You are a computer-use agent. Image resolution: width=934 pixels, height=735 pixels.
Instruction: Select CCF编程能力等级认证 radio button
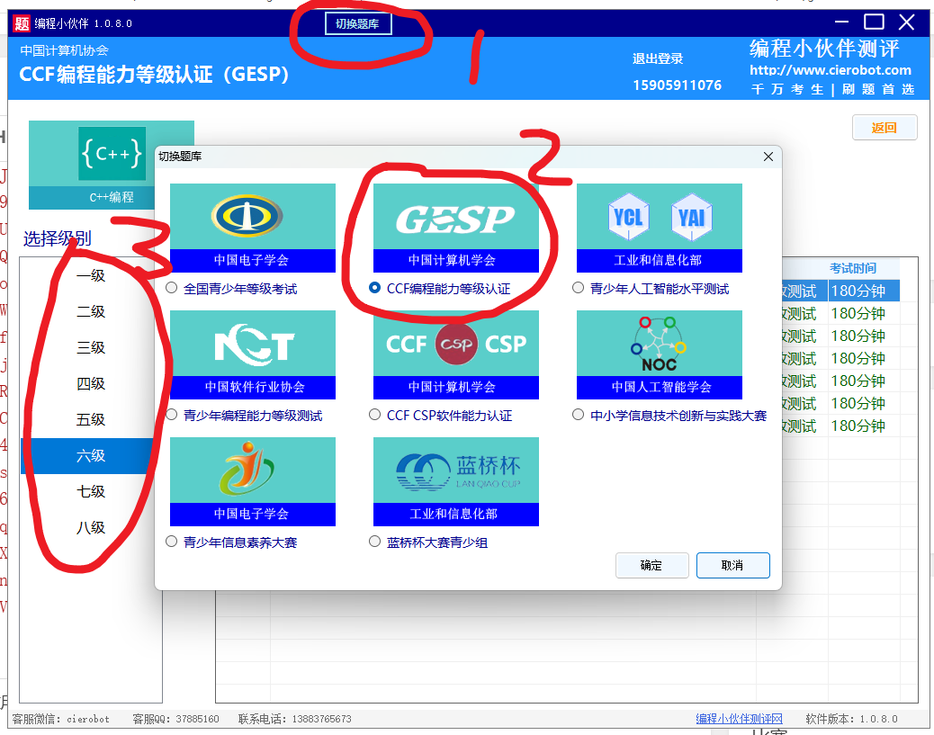(x=374, y=288)
